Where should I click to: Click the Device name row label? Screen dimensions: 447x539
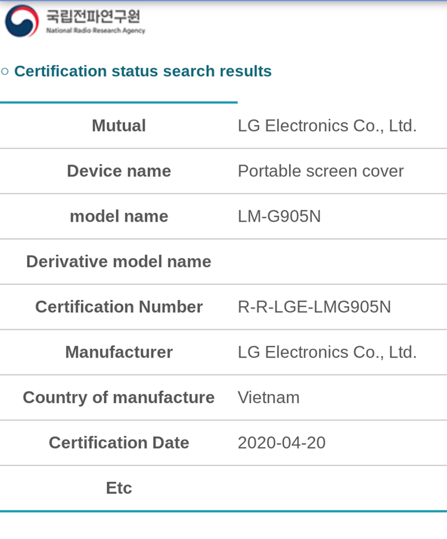[x=118, y=171]
